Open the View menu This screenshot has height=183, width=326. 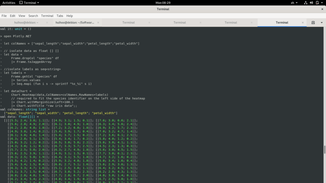coord(22,16)
